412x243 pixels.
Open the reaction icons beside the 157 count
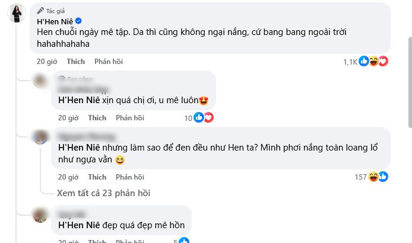[378, 177]
